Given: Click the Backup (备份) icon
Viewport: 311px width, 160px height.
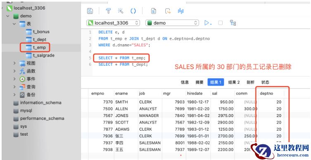Looking at the screenshot, I should tap(22, 95).
